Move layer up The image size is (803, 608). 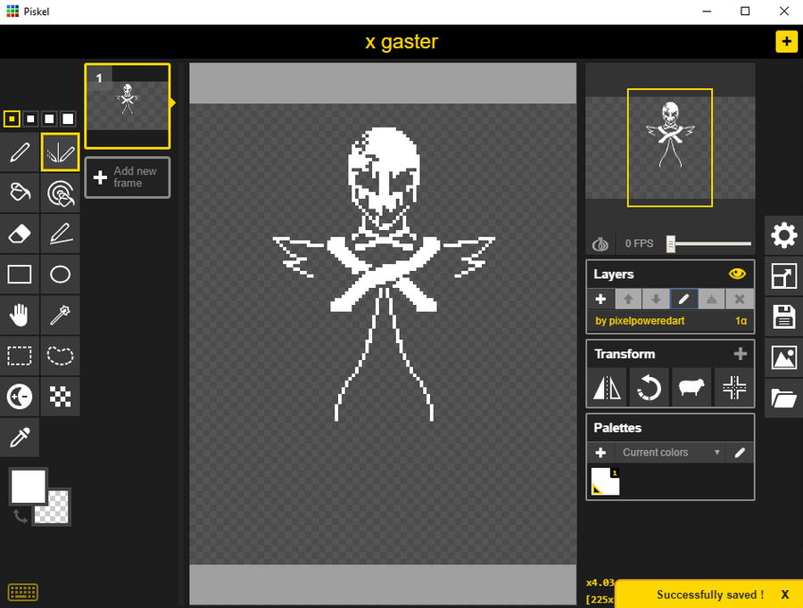pos(628,299)
